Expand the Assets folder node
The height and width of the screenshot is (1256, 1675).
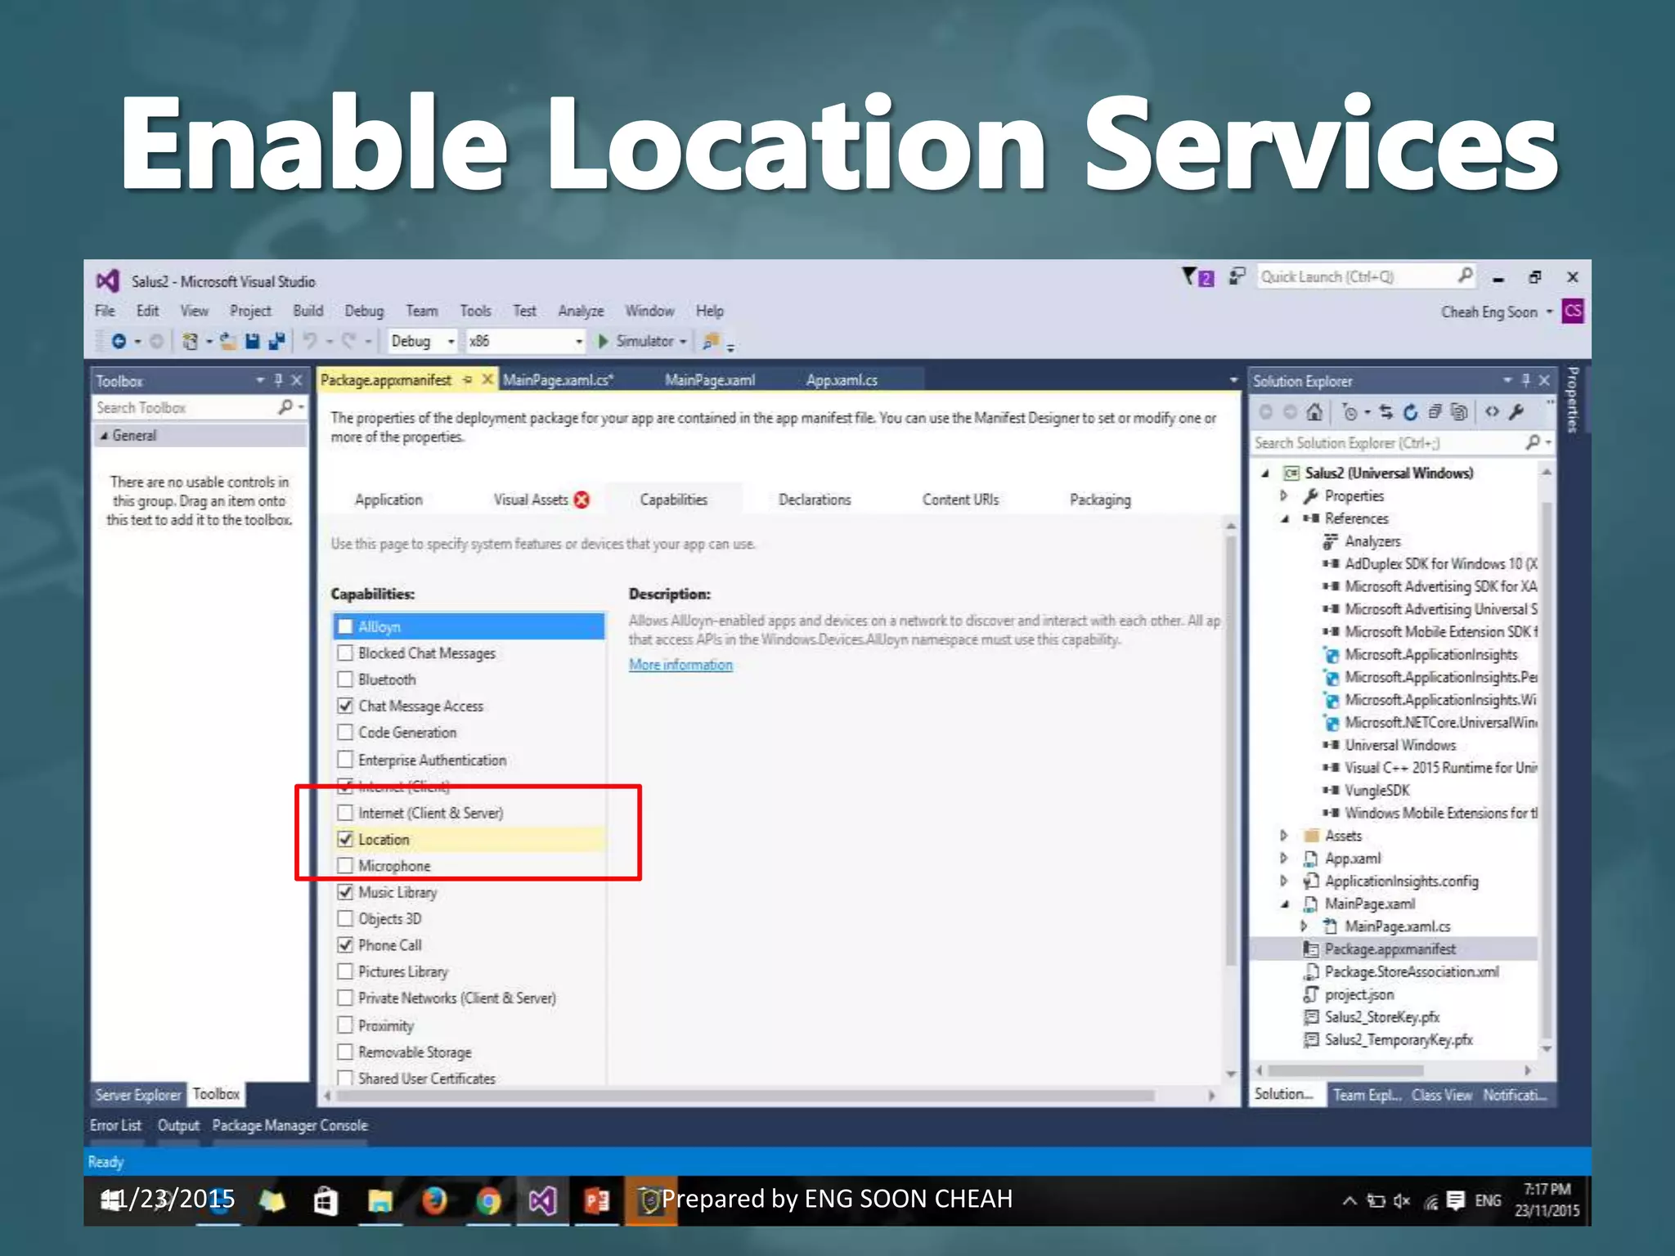click(x=1283, y=836)
